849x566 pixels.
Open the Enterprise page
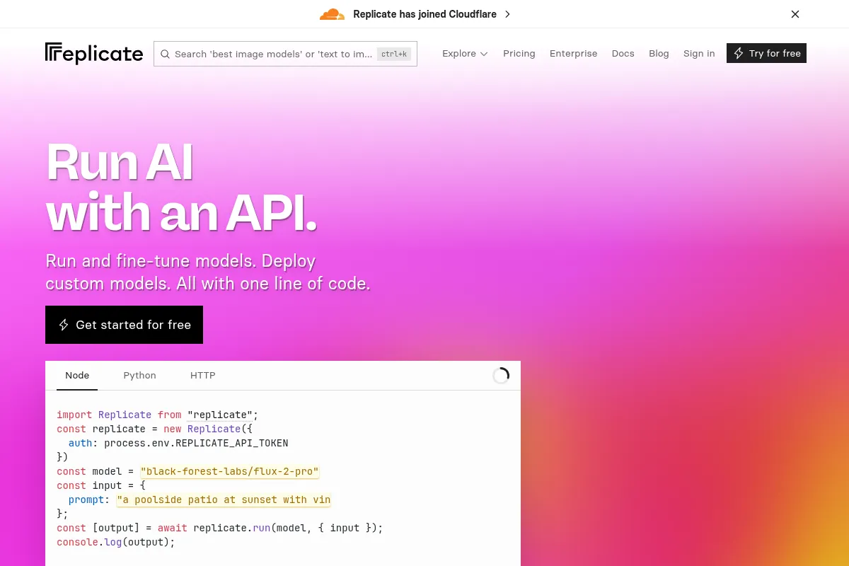coord(573,53)
